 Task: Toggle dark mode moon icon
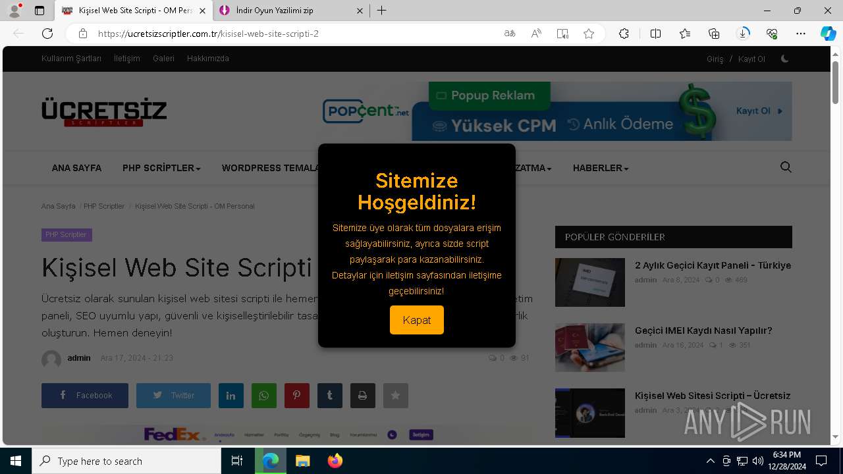[784, 59]
